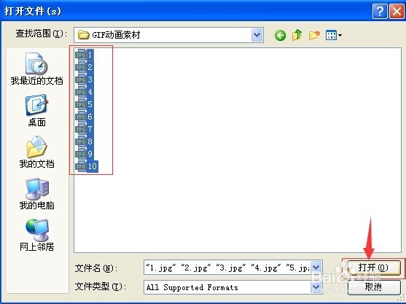Click the help question mark button

click(x=380, y=11)
